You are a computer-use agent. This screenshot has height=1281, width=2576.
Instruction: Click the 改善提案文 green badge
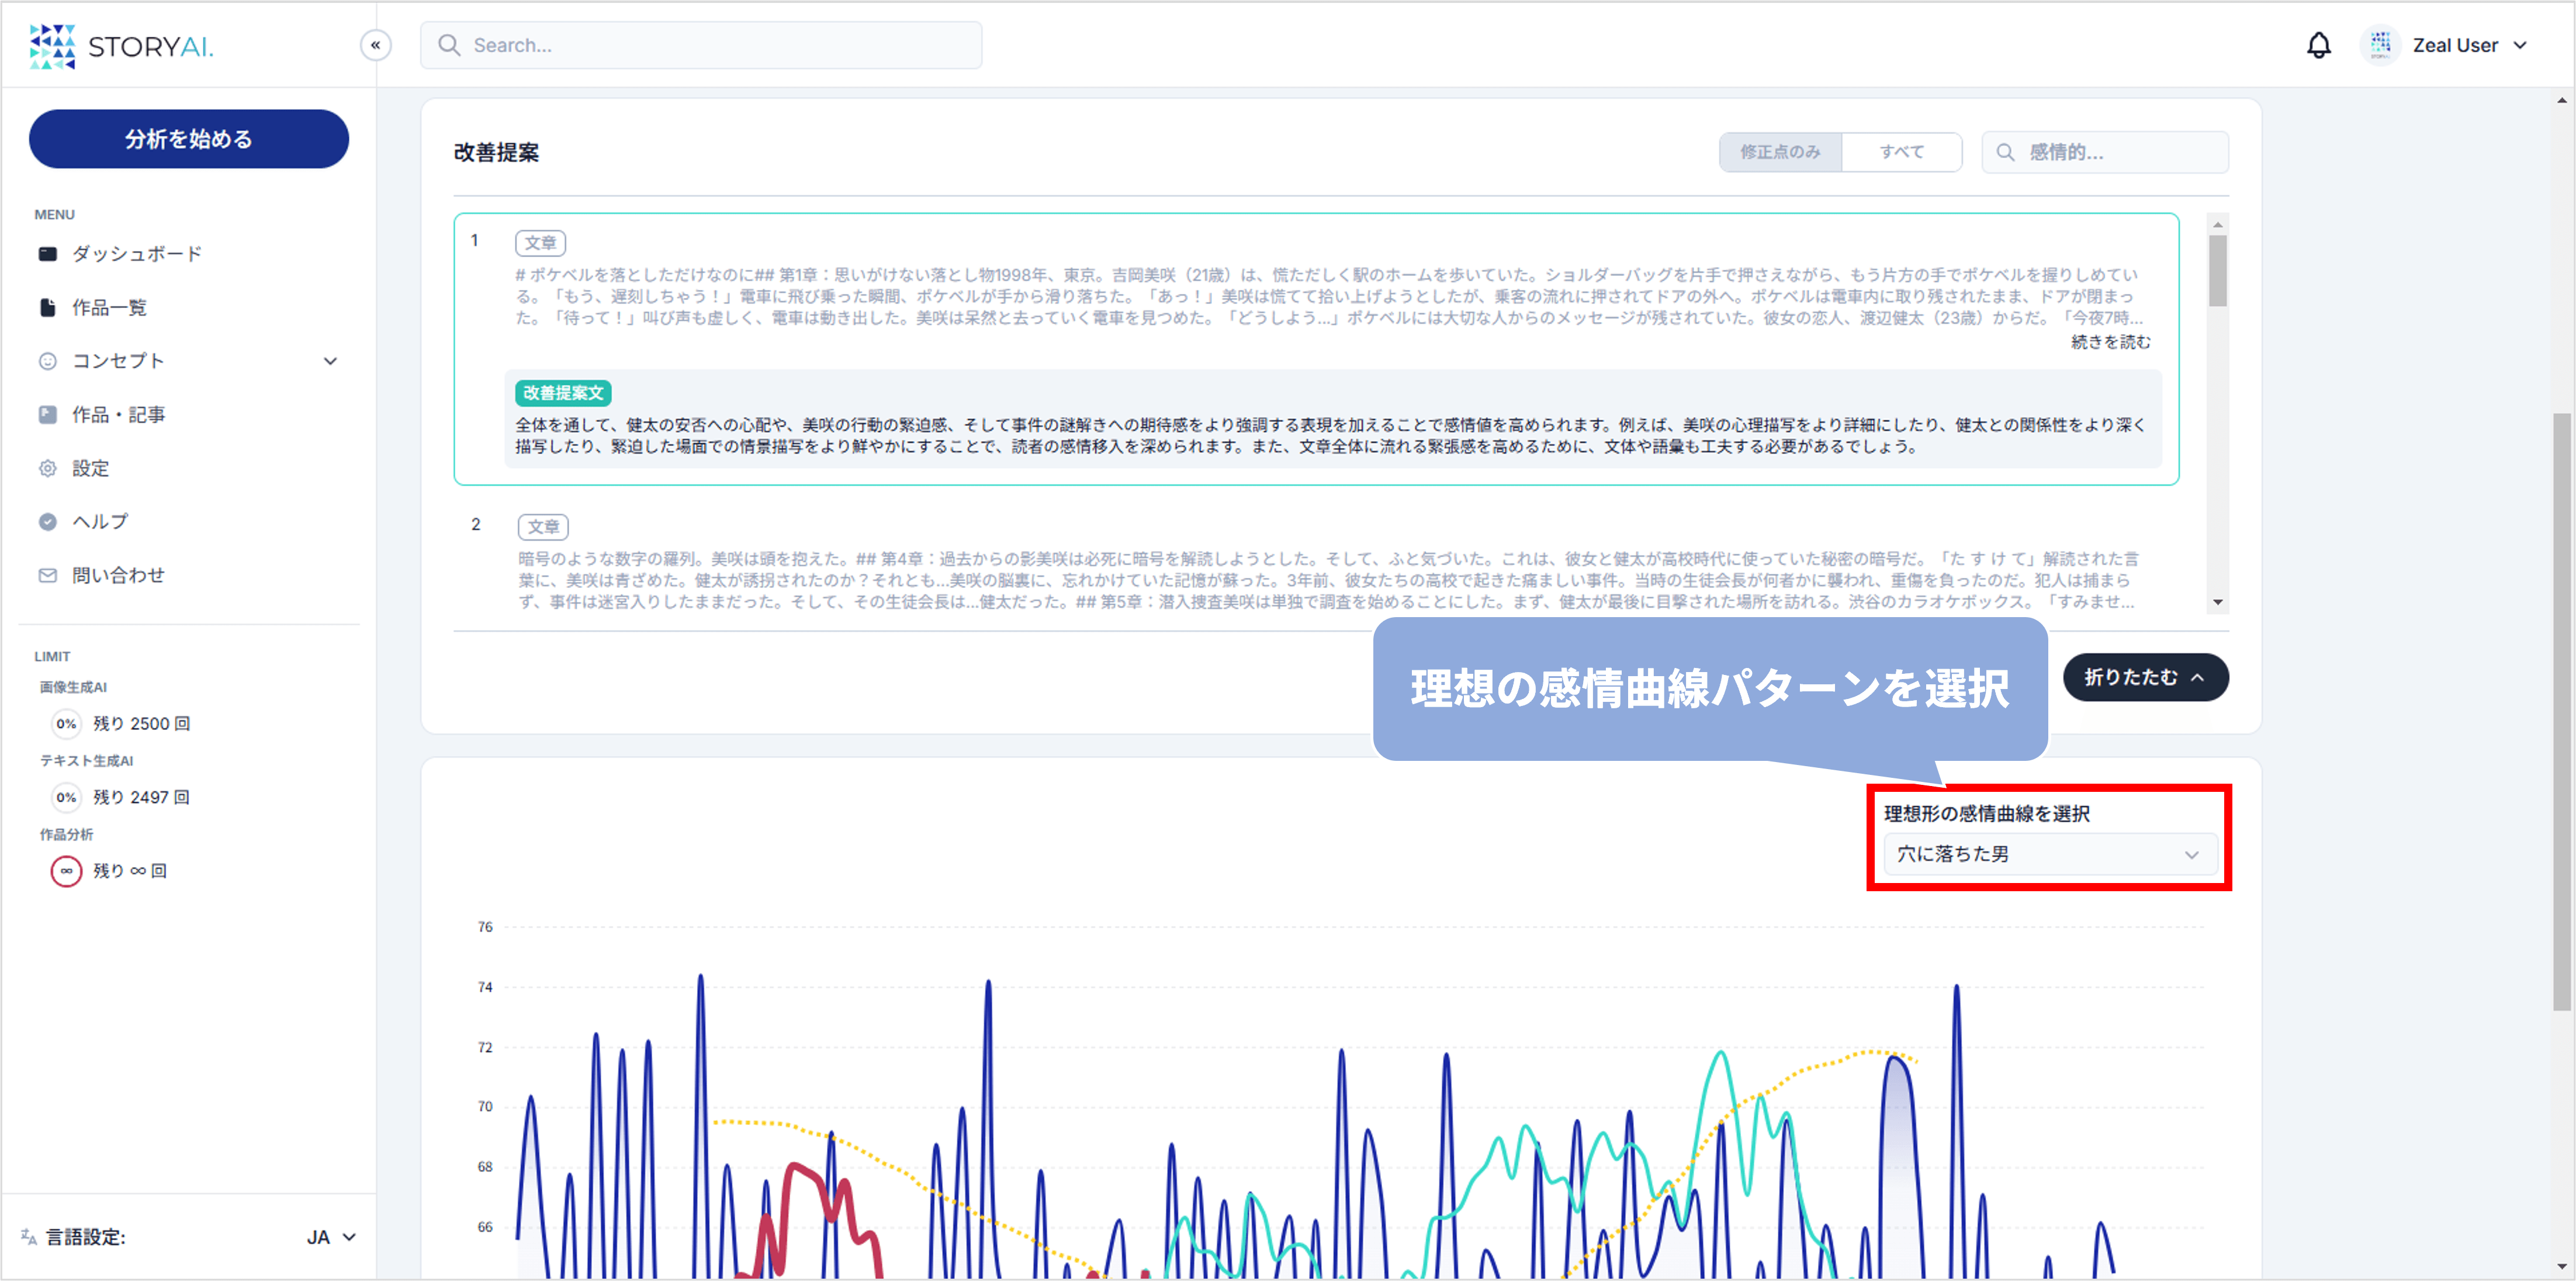(x=563, y=393)
